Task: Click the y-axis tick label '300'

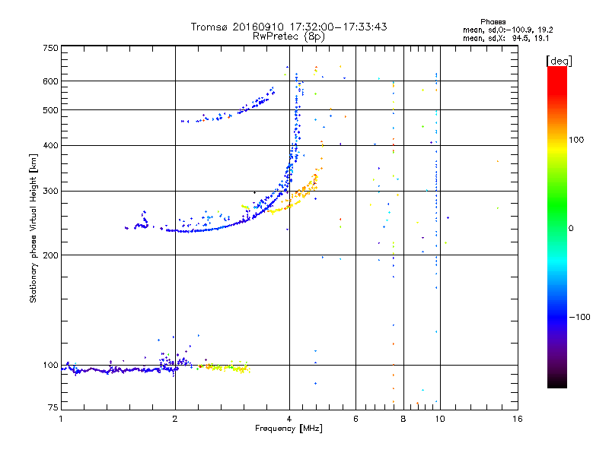Action: [50, 192]
